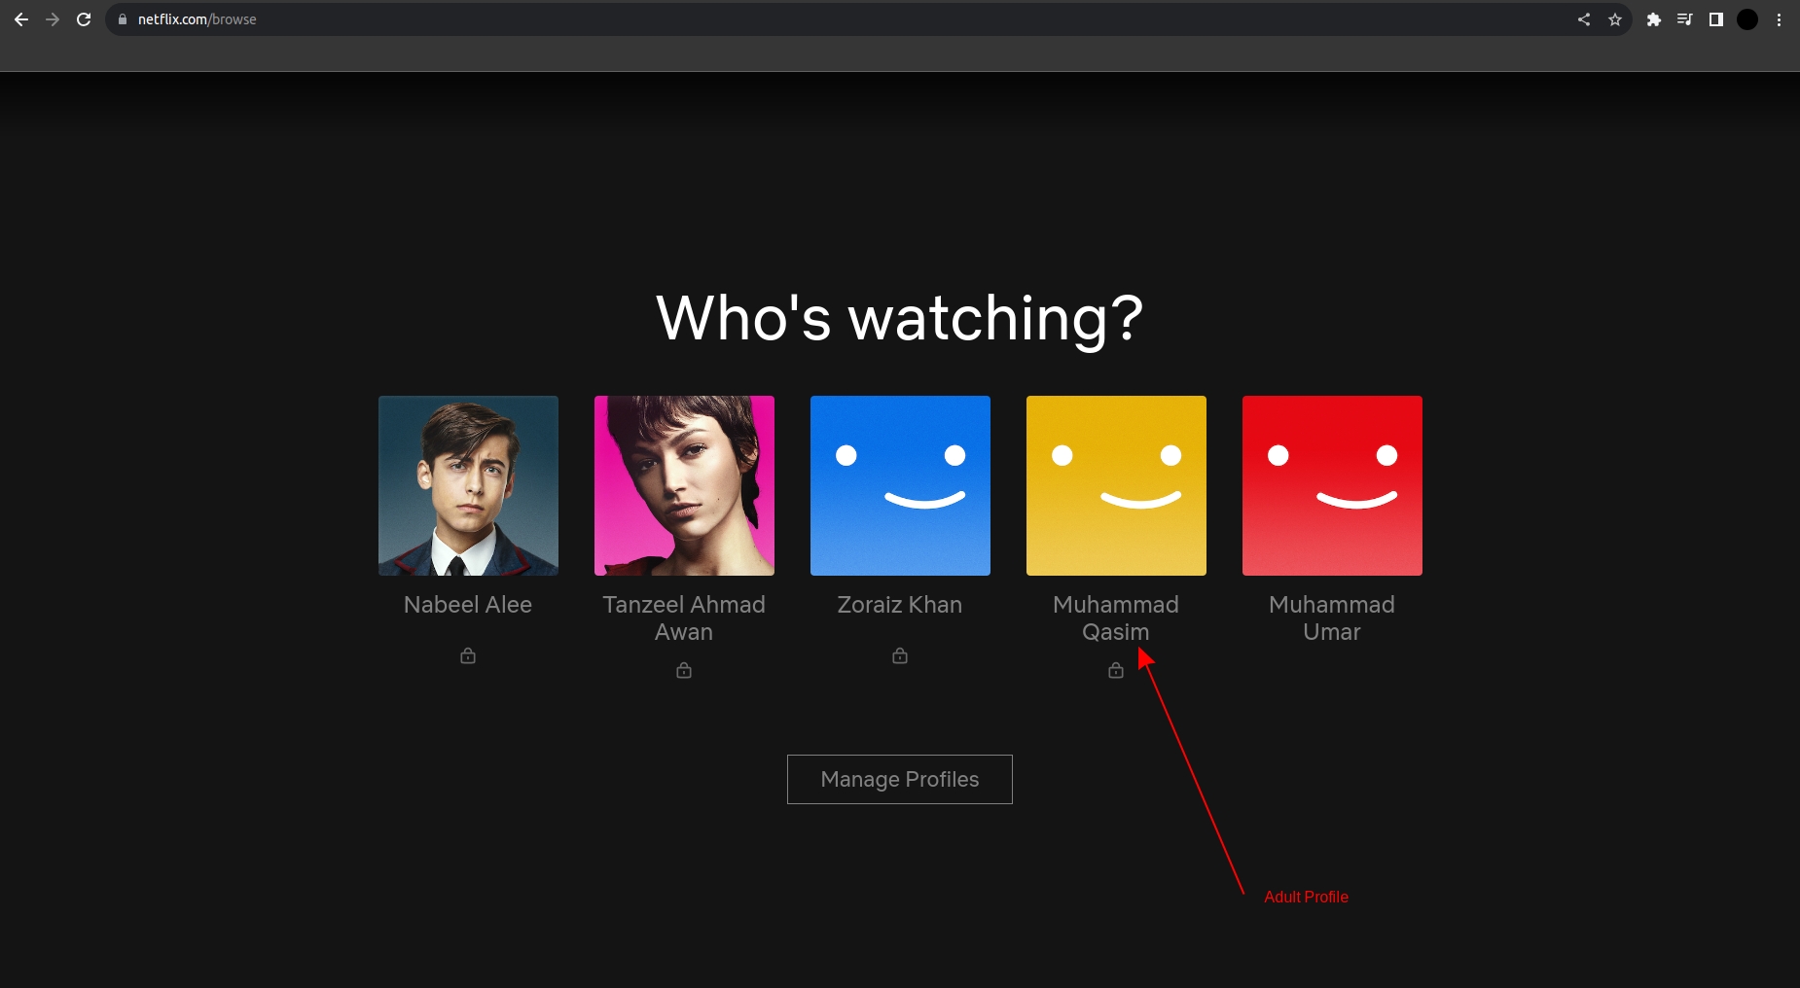Screen dimensions: 1800x988
Task: Click the Nabeel Alee profile name
Action: point(468,605)
